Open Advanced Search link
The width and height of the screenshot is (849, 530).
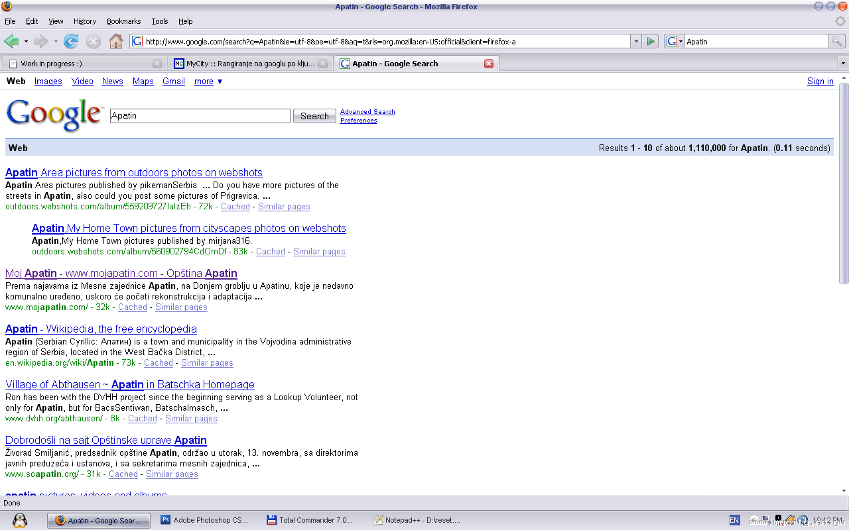[x=367, y=112]
